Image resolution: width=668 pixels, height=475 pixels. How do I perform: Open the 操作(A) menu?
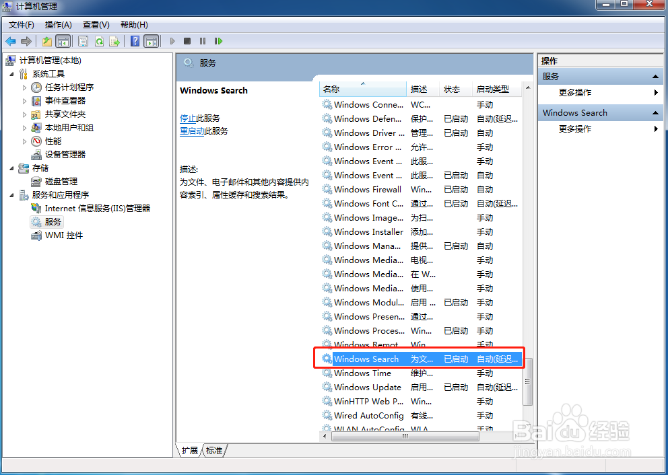[x=58, y=24]
